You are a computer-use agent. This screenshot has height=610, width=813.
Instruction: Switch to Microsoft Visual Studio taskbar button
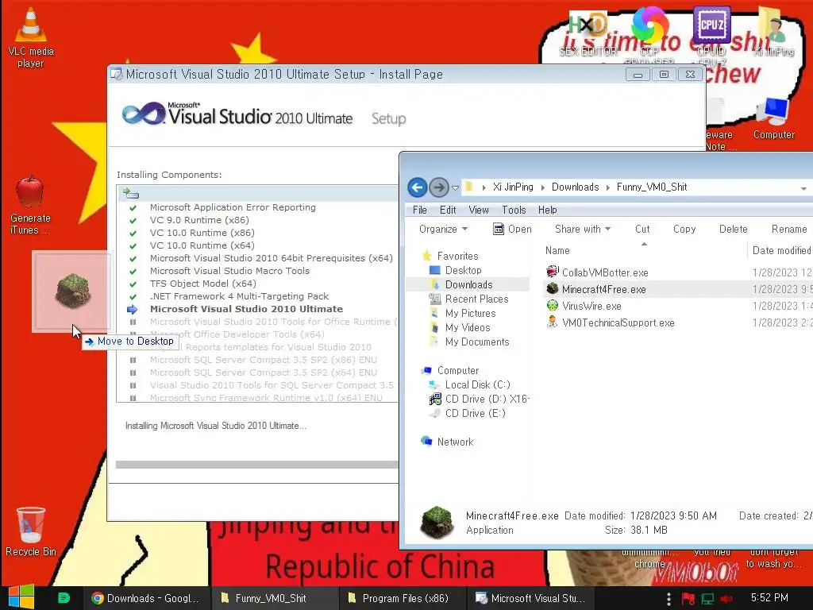point(530,598)
